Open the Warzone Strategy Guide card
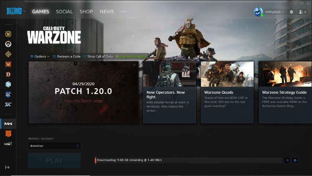 285,92
